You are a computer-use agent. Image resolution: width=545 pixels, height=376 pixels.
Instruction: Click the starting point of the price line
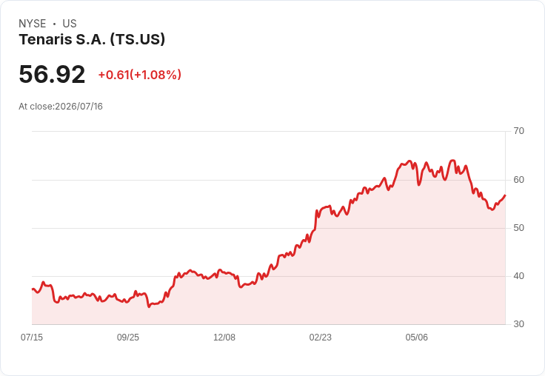click(x=33, y=289)
